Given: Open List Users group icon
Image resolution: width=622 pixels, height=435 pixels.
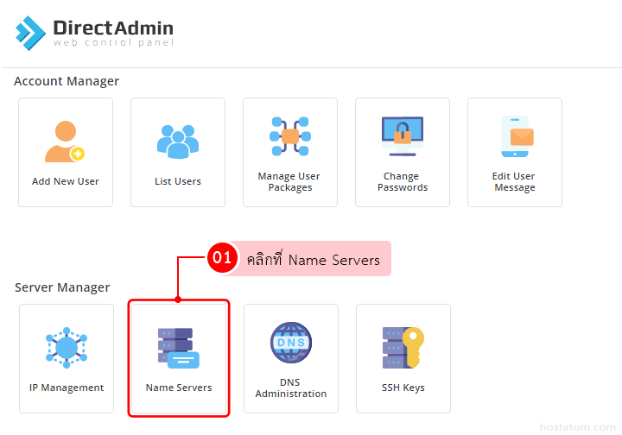Looking at the screenshot, I should [178, 142].
